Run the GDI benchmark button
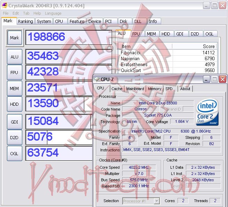The width and height of the screenshot is (228, 207). pyautogui.click(x=14, y=122)
